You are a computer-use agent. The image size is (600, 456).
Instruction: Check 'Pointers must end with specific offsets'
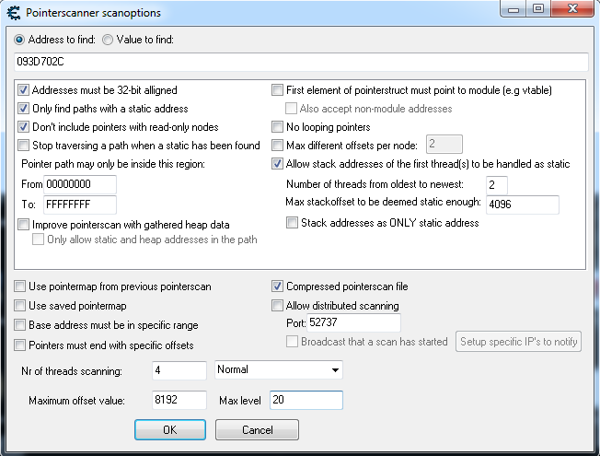21,345
